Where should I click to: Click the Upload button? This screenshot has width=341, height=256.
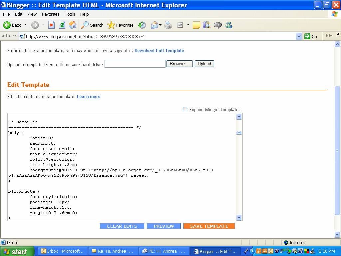point(204,64)
